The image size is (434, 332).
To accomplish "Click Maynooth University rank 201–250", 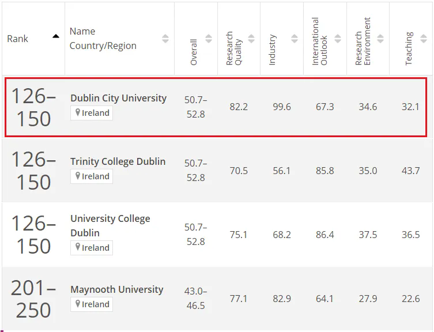I will (33, 298).
